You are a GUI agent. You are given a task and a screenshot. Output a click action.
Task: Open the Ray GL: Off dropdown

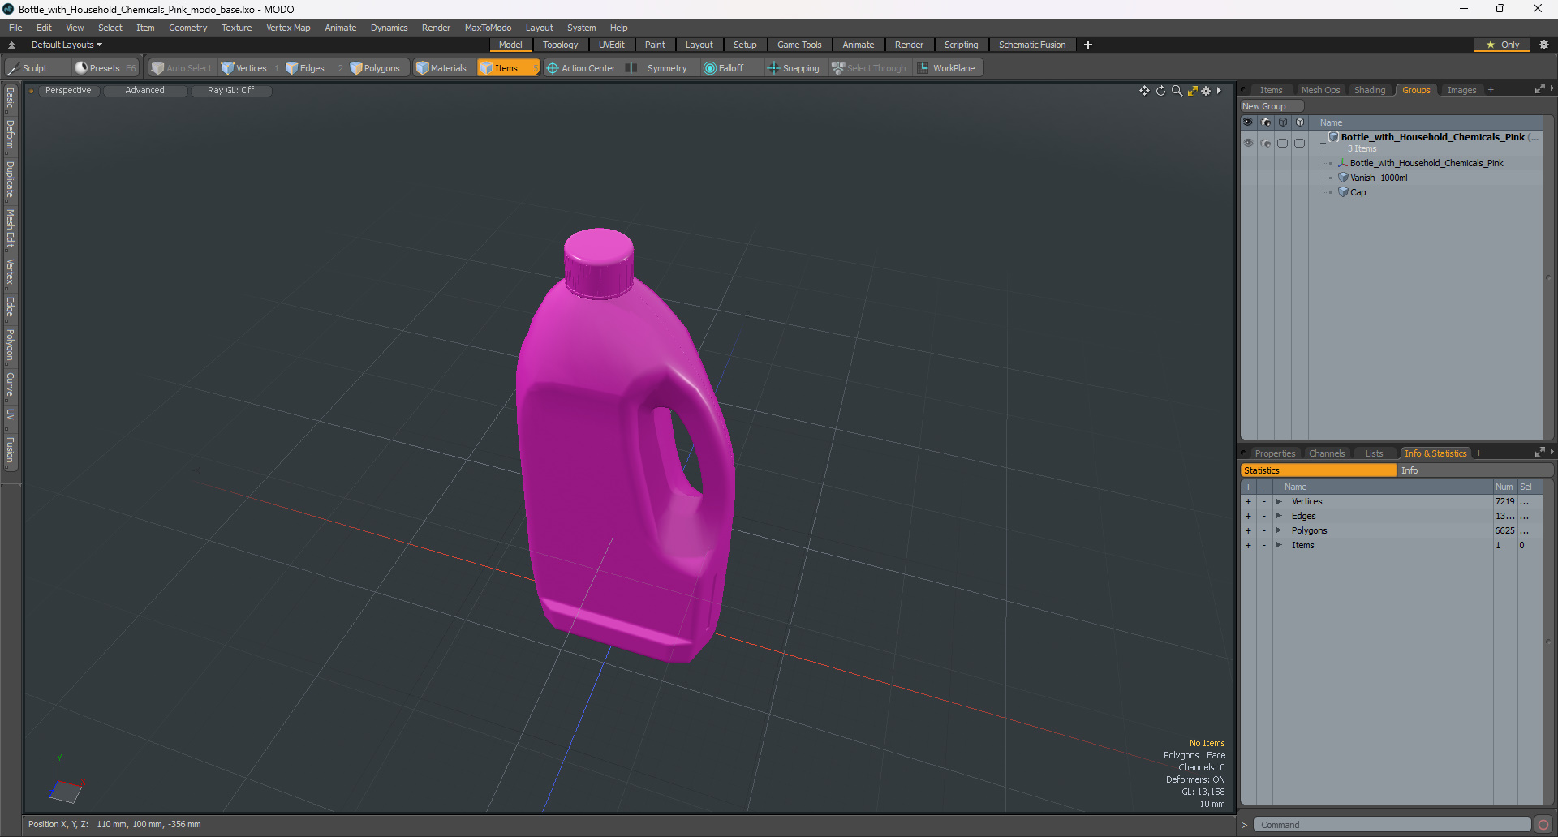click(230, 91)
